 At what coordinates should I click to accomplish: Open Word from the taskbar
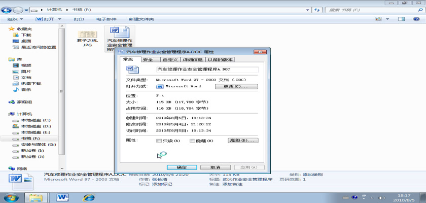click(63, 197)
